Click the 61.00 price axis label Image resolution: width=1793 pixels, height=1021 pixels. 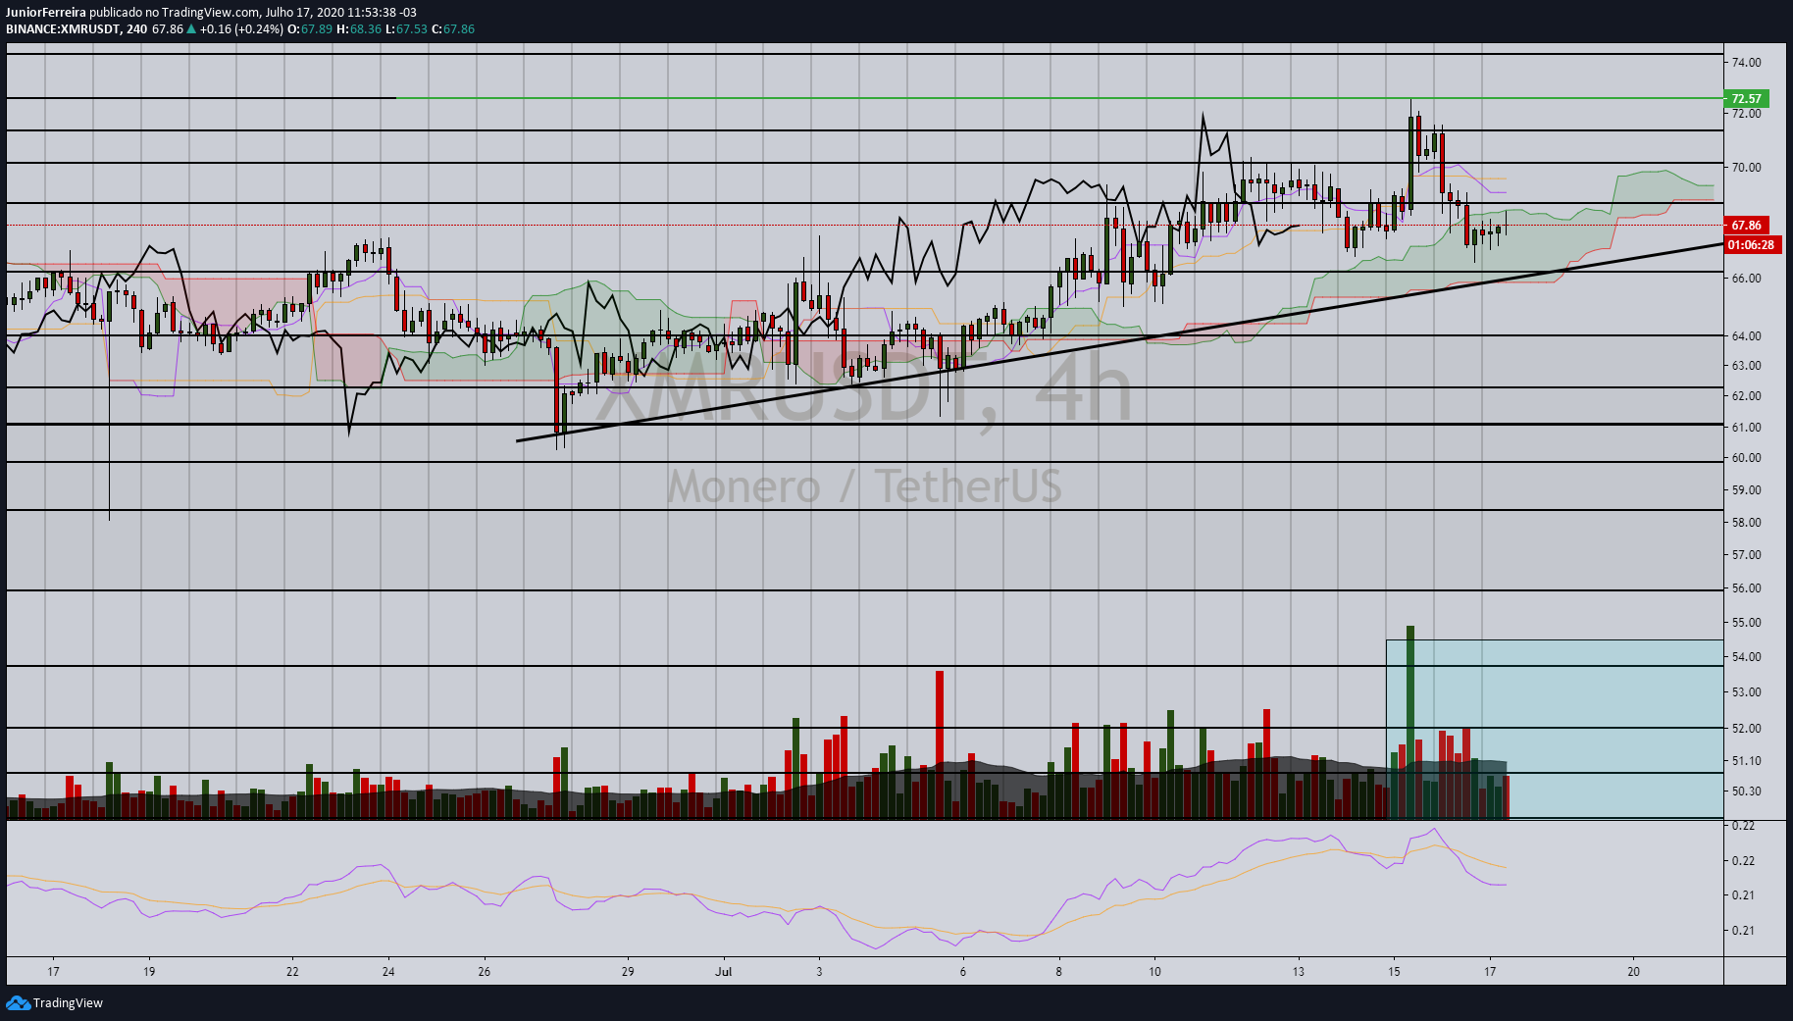click(1746, 427)
